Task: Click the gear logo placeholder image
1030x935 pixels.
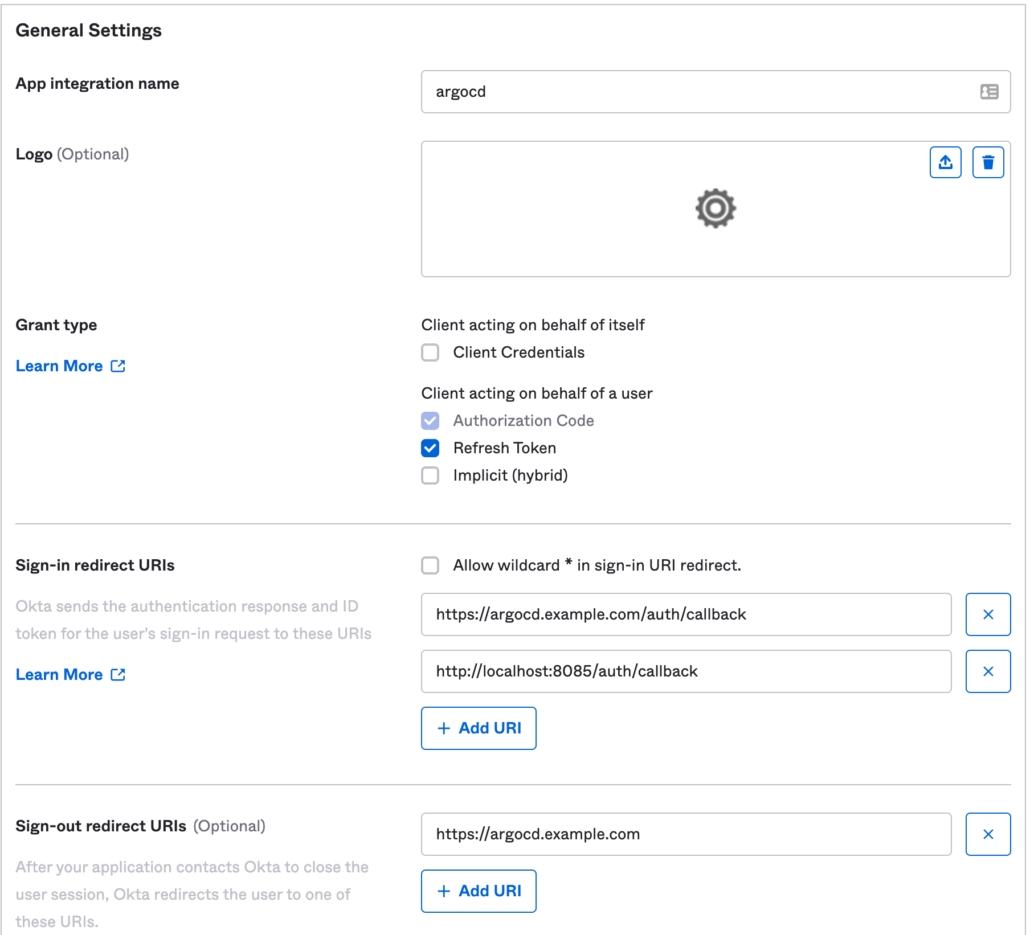Action: coord(716,208)
